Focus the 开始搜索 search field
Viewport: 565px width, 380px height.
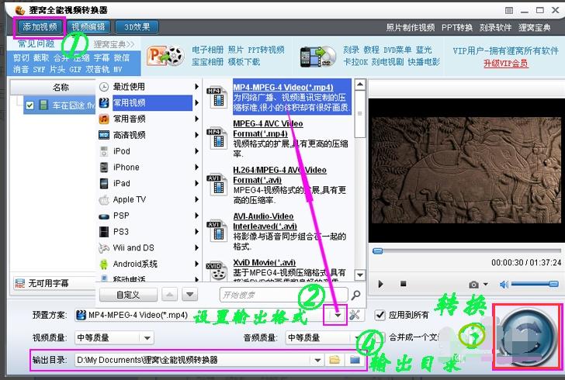pos(283,295)
